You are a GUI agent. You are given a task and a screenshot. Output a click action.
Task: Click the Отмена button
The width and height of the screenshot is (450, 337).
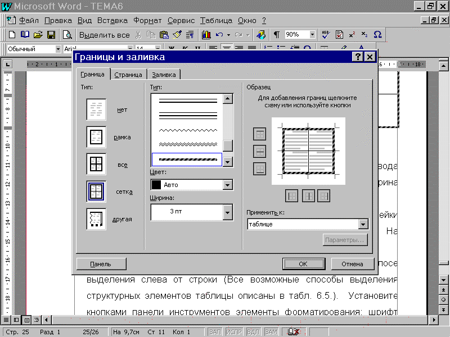tap(353, 264)
